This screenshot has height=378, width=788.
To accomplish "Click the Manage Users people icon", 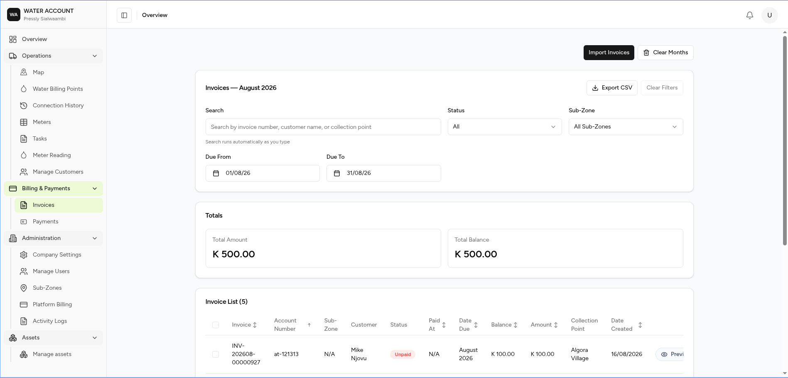I will coord(24,271).
